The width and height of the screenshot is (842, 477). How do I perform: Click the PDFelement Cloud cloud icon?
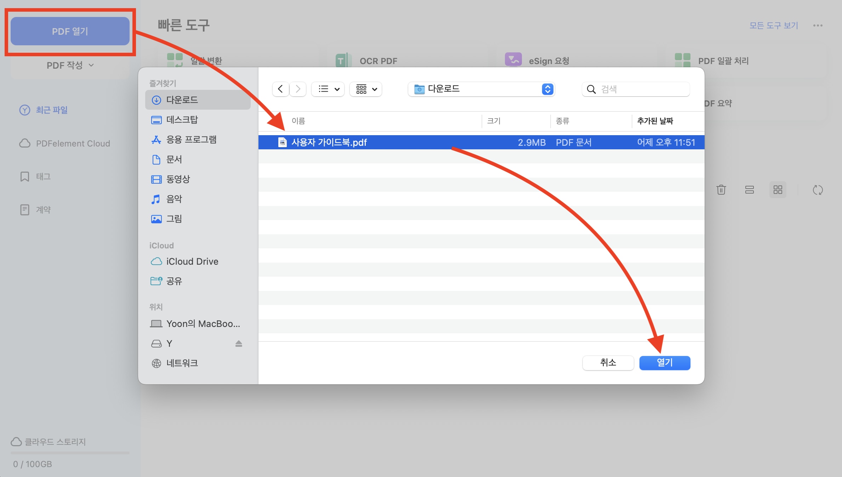pyautogui.click(x=24, y=143)
